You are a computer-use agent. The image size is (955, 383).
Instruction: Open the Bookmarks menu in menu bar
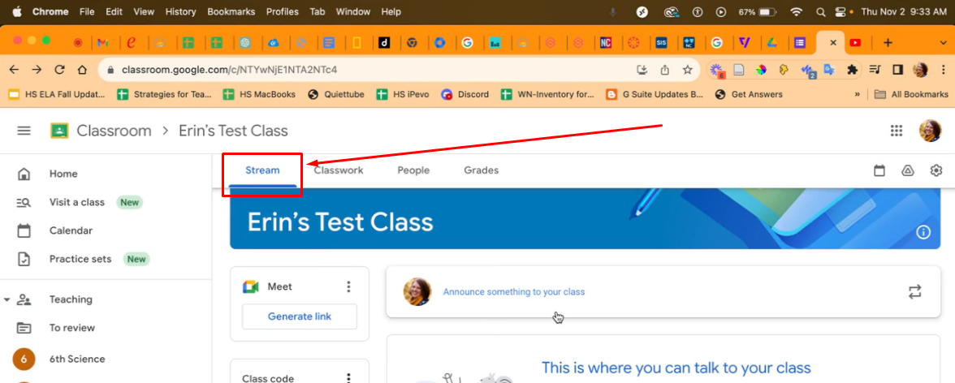point(231,11)
